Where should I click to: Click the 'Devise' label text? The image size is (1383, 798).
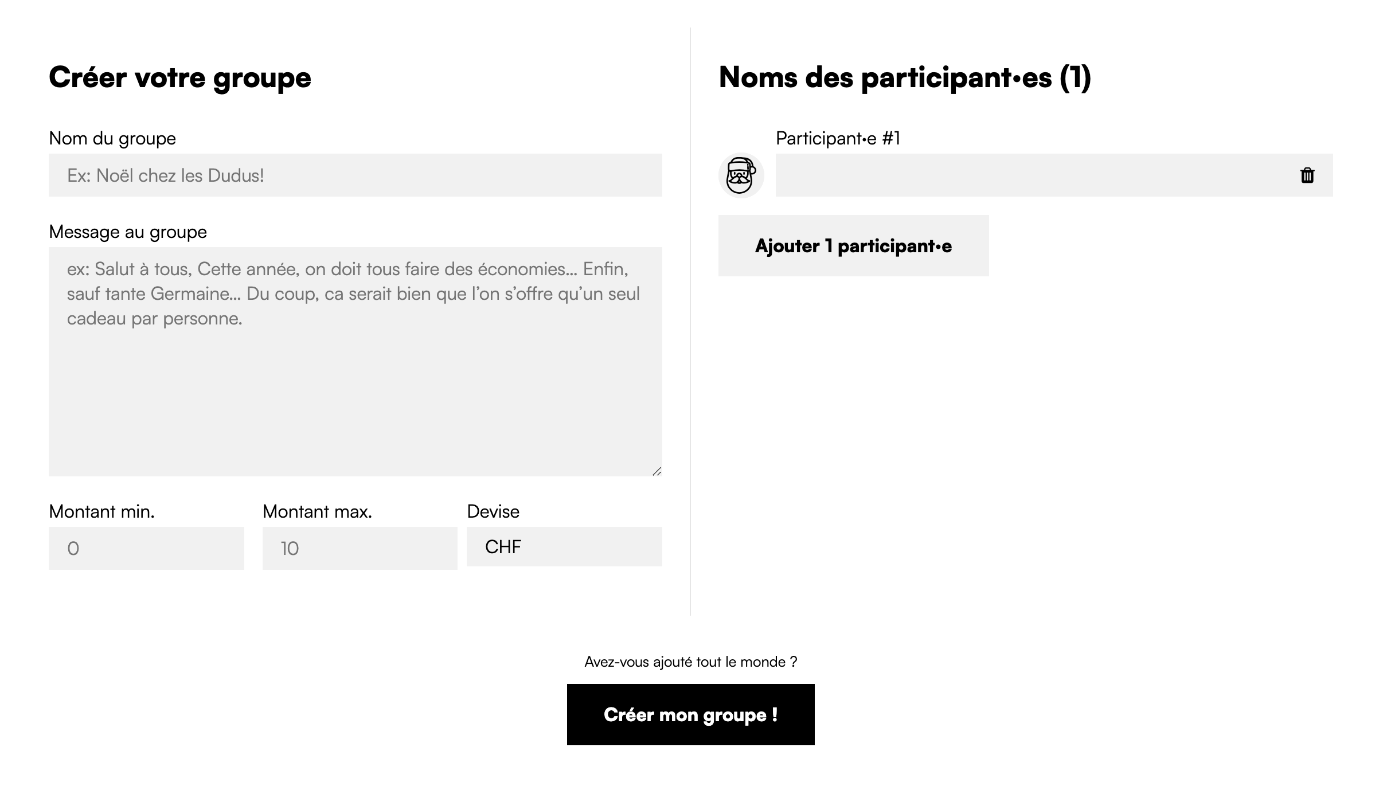pyautogui.click(x=493, y=511)
